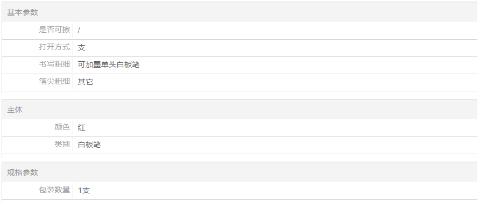
Task: Select the 打开方式 label
Action: (54, 47)
